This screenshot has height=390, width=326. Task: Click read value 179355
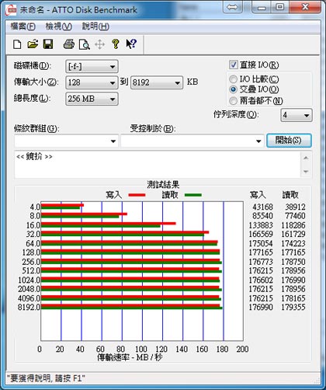[293, 307]
